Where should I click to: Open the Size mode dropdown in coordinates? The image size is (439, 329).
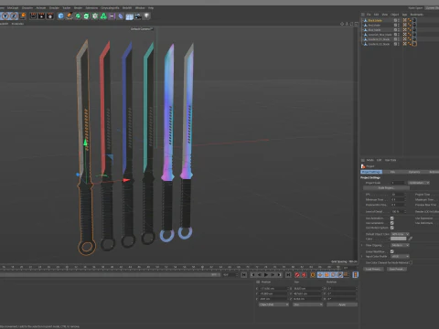pos(307,304)
